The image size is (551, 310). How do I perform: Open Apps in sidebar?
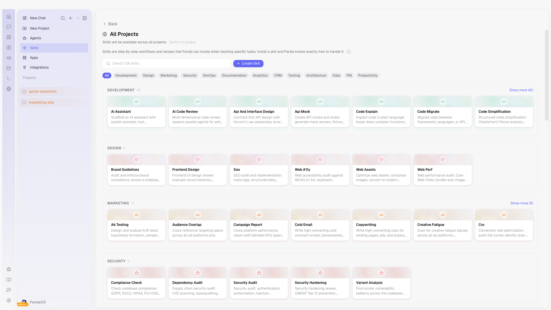(x=54, y=58)
